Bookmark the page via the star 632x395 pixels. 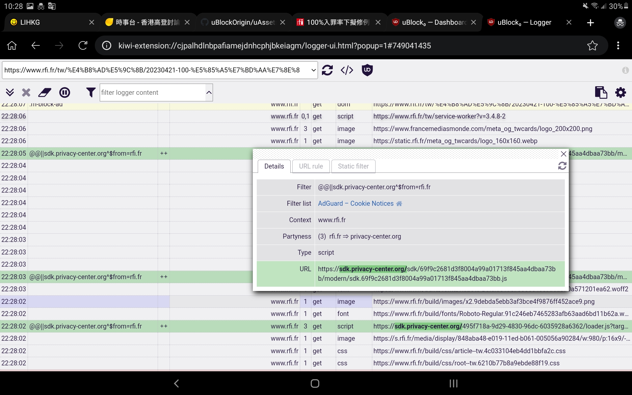pyautogui.click(x=592, y=45)
